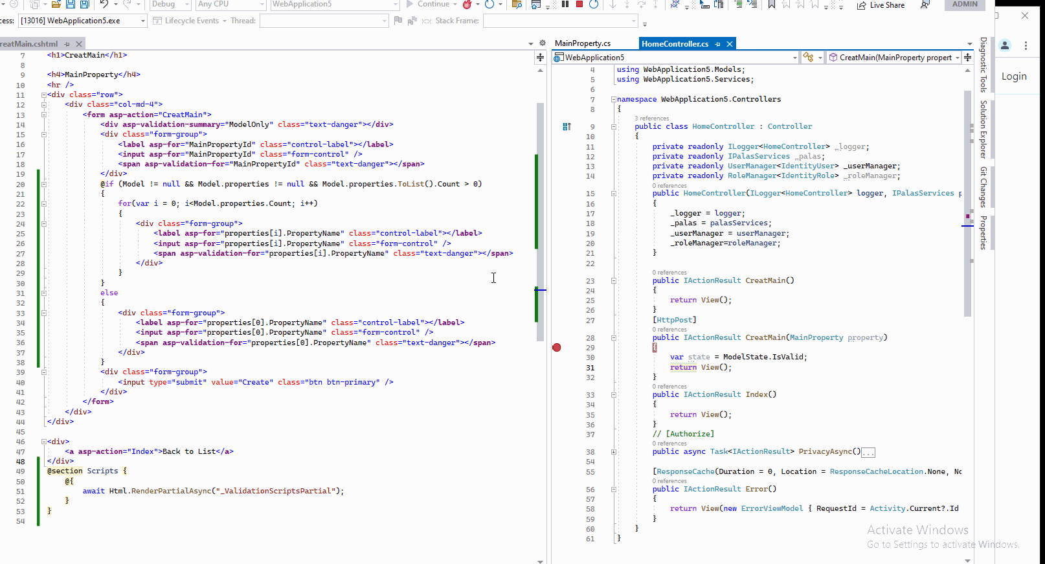Screen dimensions: 1045x564
Task: Open the Process WebApplication5.exe dropdown
Action: pyautogui.click(x=143, y=21)
